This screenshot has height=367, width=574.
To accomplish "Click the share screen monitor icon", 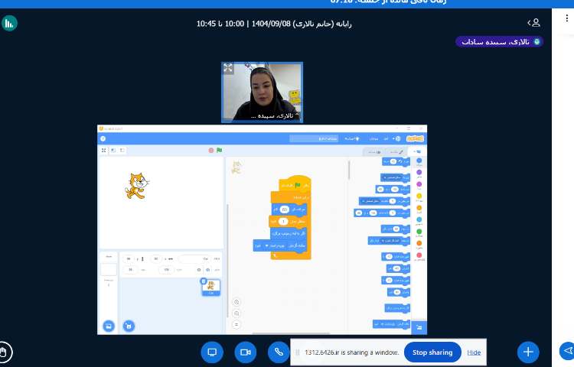I will [x=212, y=352].
